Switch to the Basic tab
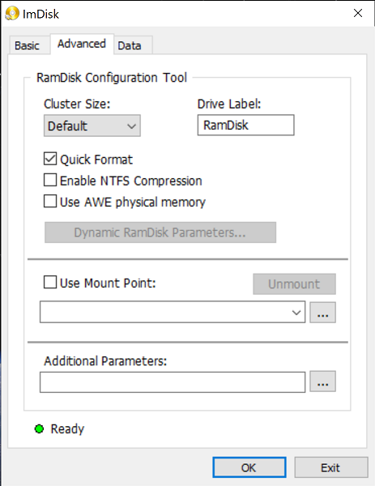The height and width of the screenshot is (486, 375). (28, 45)
